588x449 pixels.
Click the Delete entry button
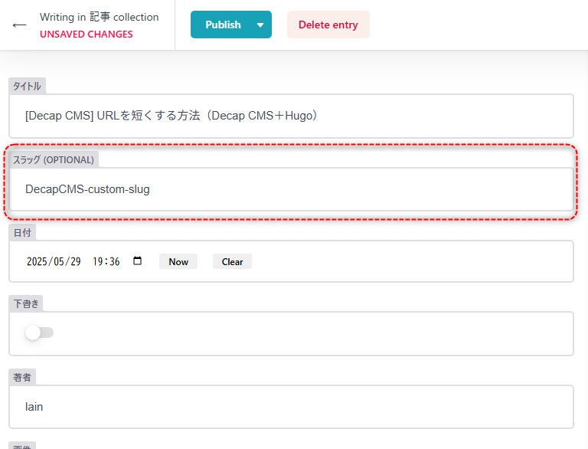coord(328,25)
